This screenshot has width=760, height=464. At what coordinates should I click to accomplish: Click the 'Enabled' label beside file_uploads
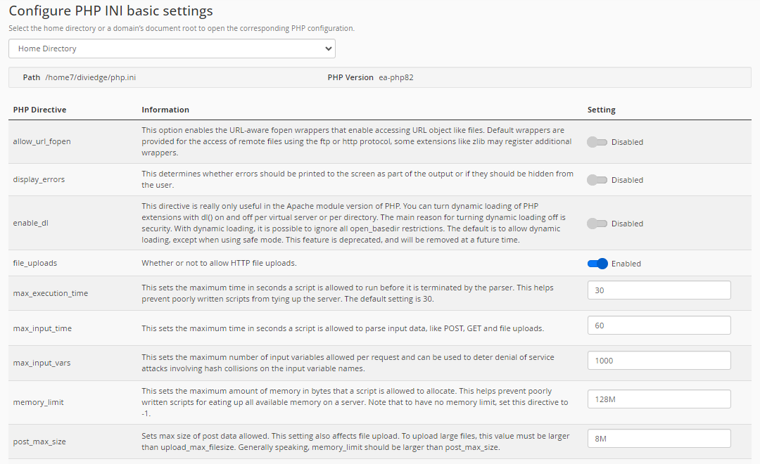point(626,264)
